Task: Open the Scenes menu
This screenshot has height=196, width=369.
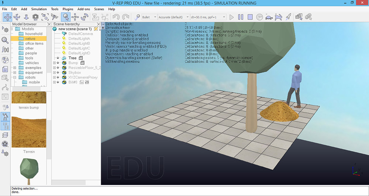Action: coord(99,9)
